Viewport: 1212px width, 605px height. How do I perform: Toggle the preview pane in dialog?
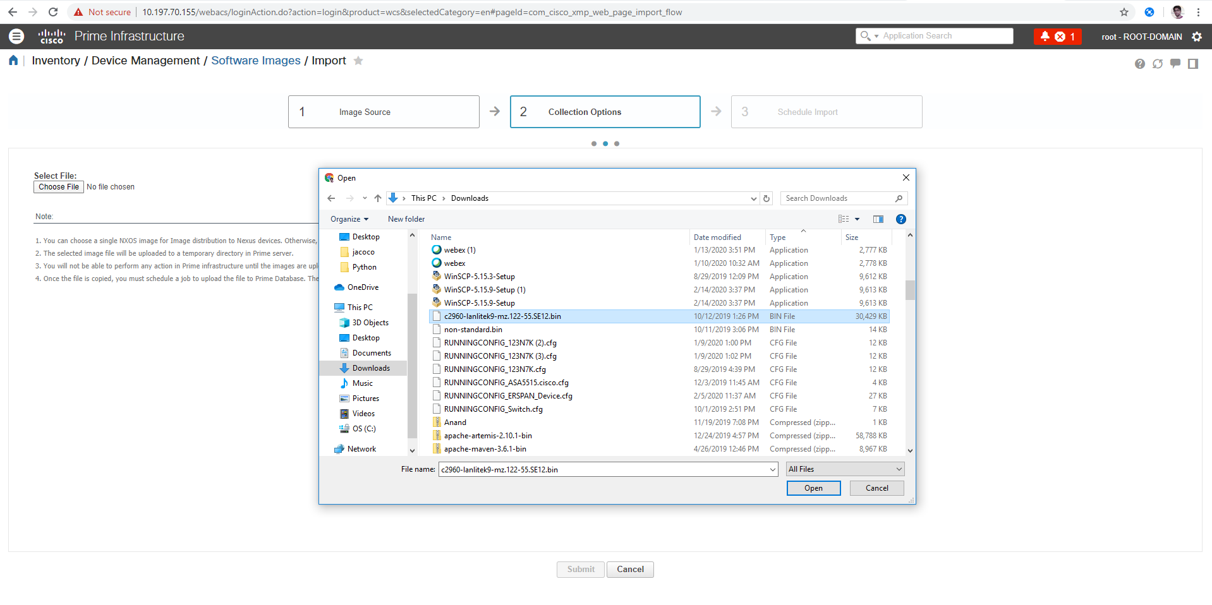pyautogui.click(x=878, y=219)
